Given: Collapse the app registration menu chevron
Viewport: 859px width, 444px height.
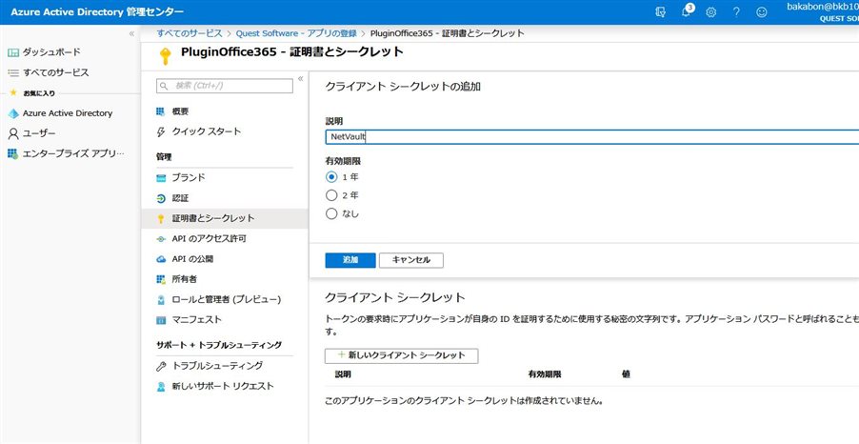Looking at the screenshot, I should pyautogui.click(x=300, y=79).
